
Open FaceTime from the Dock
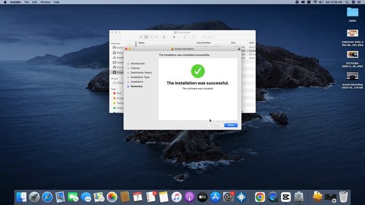73,197
